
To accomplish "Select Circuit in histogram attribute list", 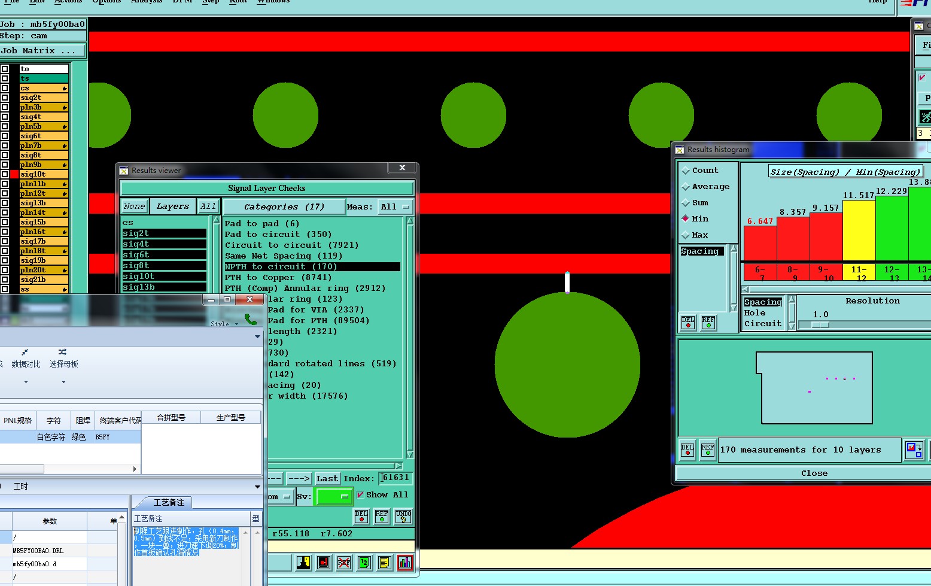I will [x=763, y=324].
